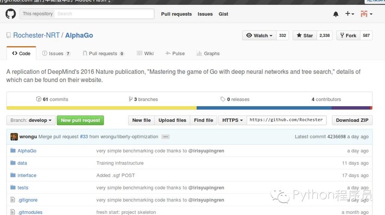Open user avatar account menu
The image size is (385, 215).
click(x=367, y=14)
